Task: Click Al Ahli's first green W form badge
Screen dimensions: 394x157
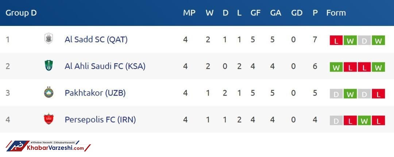Action: (336, 67)
